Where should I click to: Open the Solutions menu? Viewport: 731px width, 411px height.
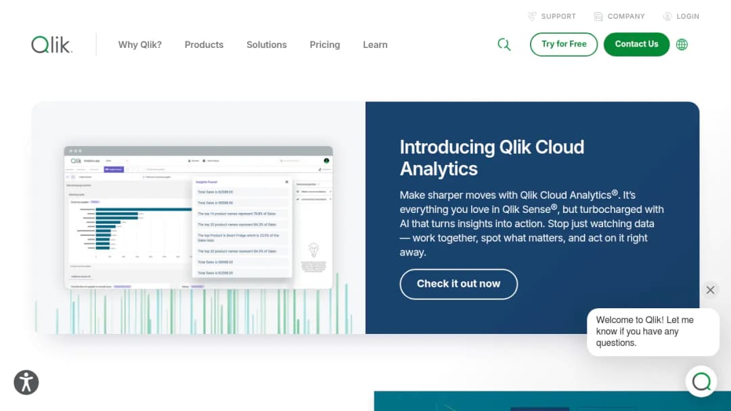(x=267, y=45)
